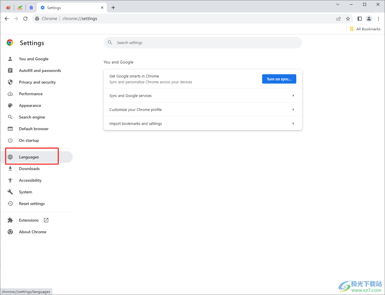The width and height of the screenshot is (385, 295).
Task: Click the System wrench icon
Action: tap(10, 192)
